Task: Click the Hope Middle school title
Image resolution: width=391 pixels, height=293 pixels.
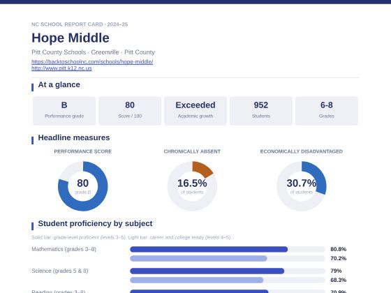Action: click(71, 38)
